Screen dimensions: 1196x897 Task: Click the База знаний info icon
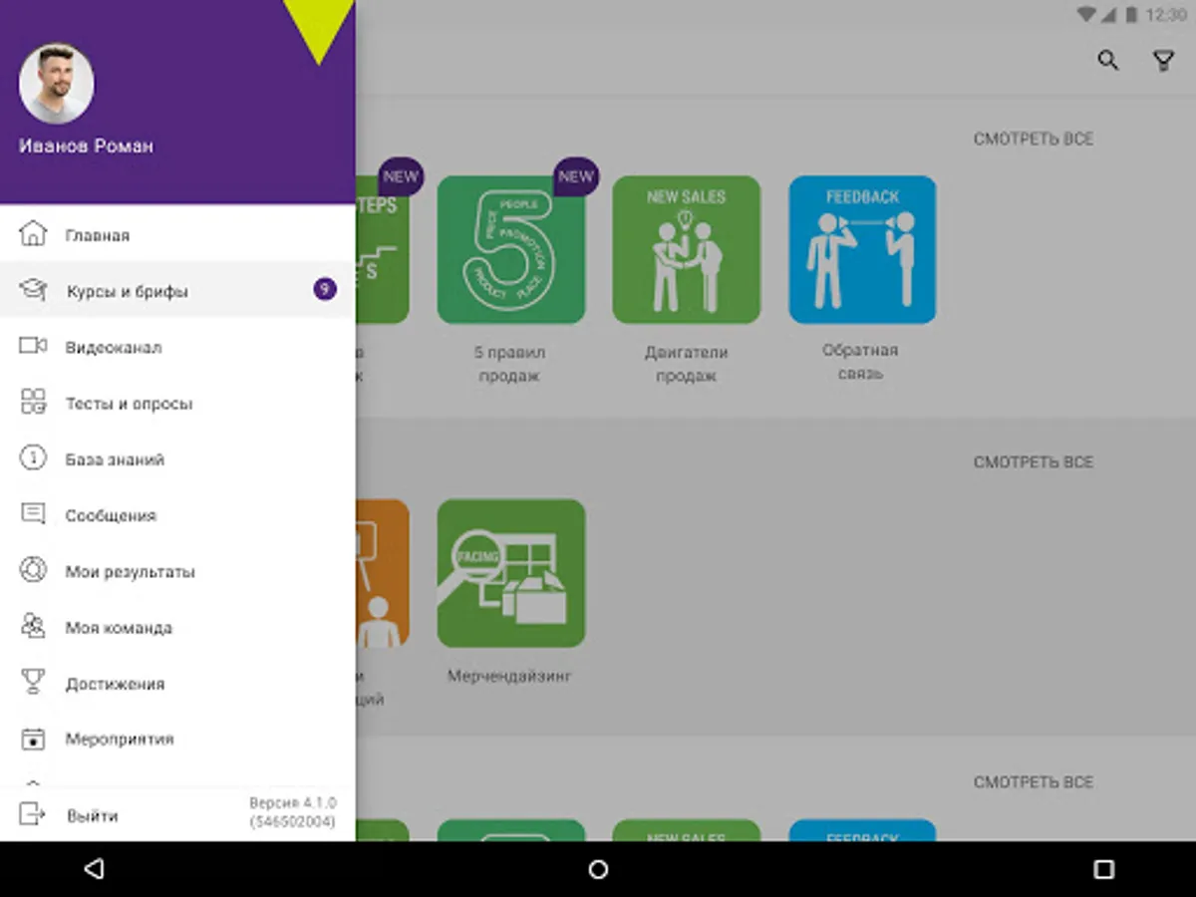click(33, 458)
